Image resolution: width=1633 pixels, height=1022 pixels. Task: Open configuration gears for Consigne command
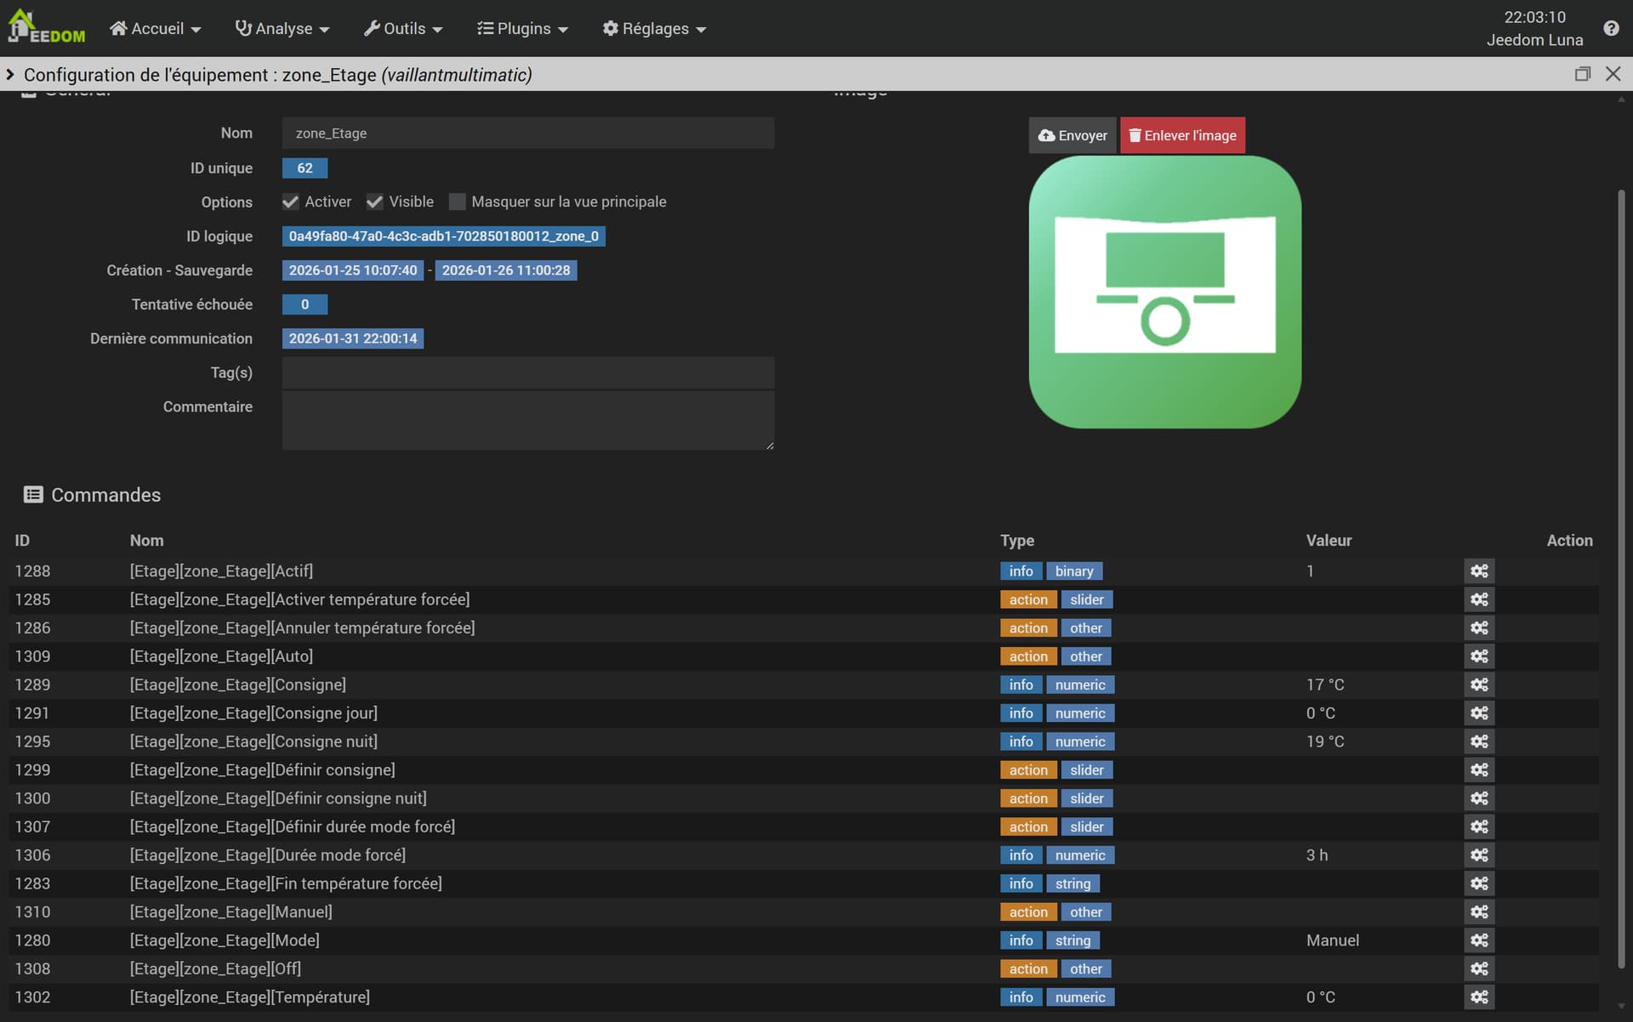[1479, 684]
